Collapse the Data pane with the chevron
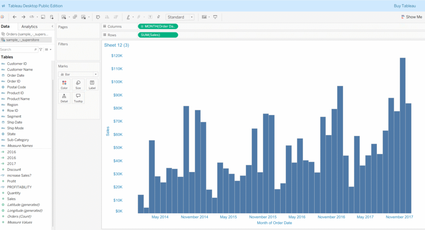 pyautogui.click(x=52, y=27)
